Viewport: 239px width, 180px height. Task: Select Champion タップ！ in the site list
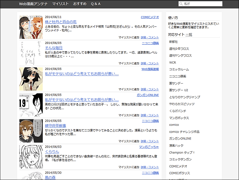182,152
